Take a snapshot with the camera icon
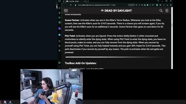Screen dimensions: 186x104 pyautogui.click(x=145, y=5)
